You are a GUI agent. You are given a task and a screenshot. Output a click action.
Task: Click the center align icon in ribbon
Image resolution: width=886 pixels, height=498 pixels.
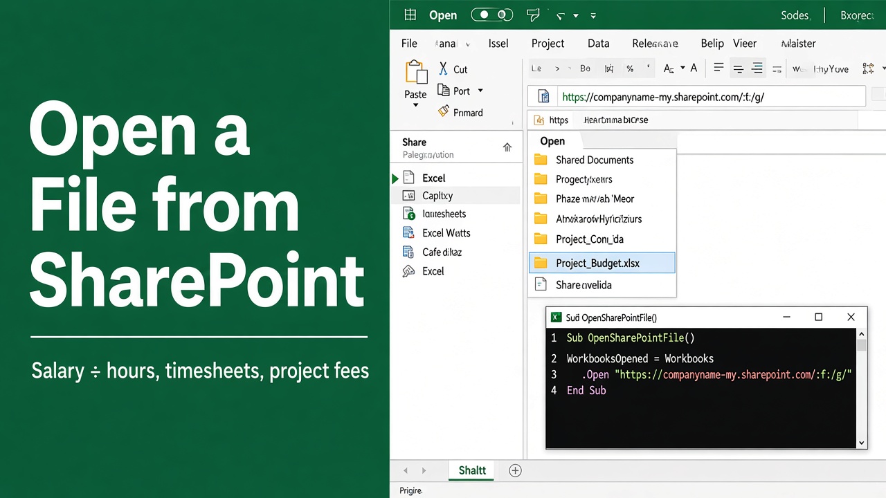(x=738, y=68)
